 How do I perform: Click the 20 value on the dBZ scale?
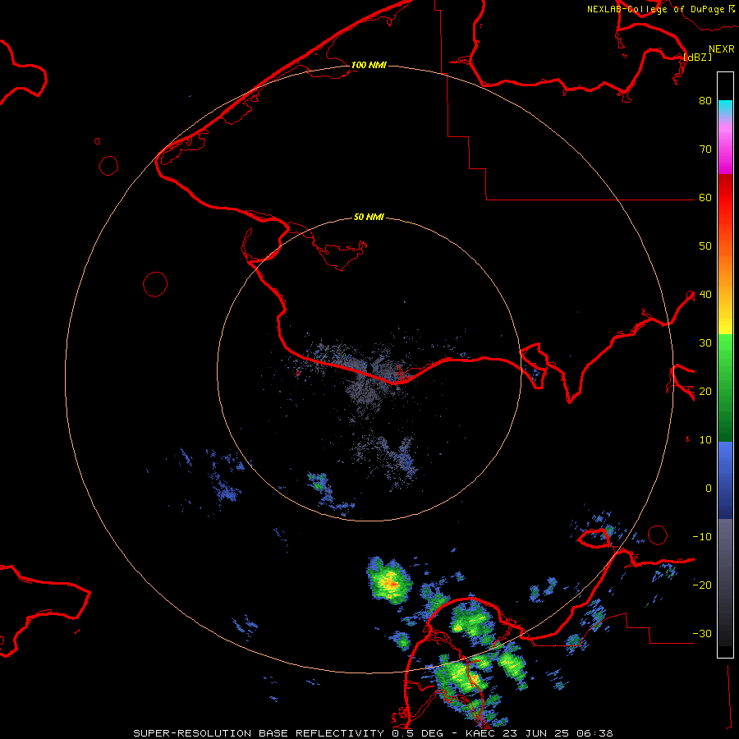point(705,392)
